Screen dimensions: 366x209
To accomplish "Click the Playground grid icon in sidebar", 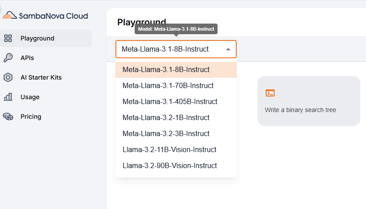I will coord(8,38).
